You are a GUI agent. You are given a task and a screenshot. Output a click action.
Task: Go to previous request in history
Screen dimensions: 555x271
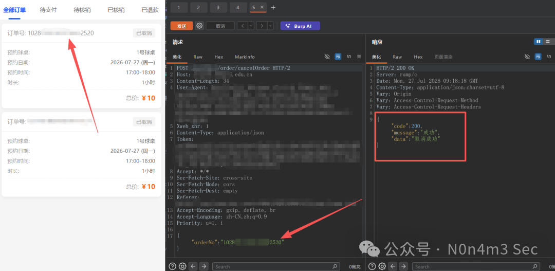(242, 26)
